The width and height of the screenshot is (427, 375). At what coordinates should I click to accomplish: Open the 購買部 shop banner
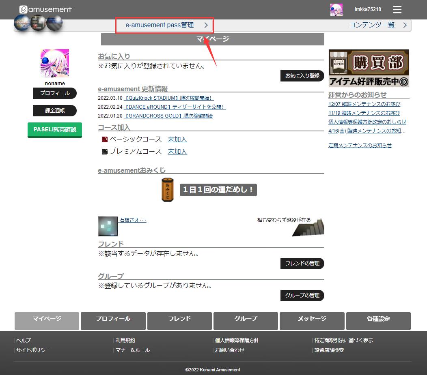click(x=369, y=68)
